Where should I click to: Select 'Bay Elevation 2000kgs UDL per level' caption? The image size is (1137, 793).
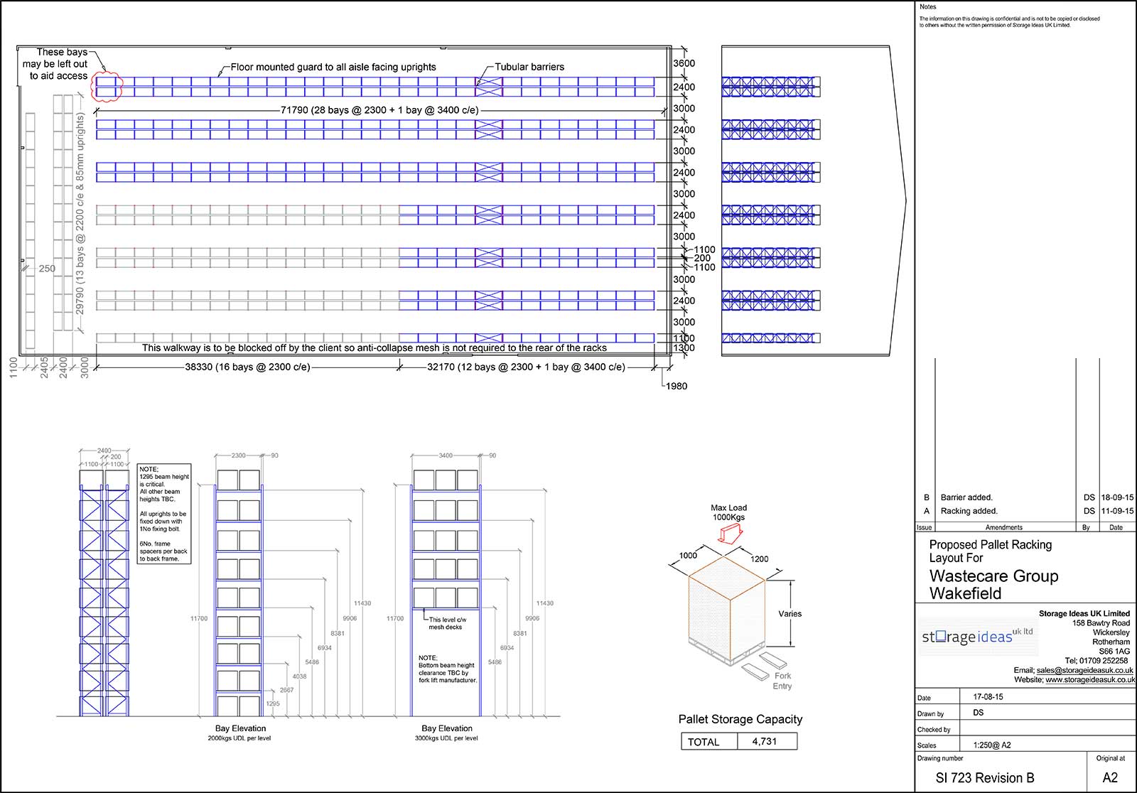click(x=240, y=733)
